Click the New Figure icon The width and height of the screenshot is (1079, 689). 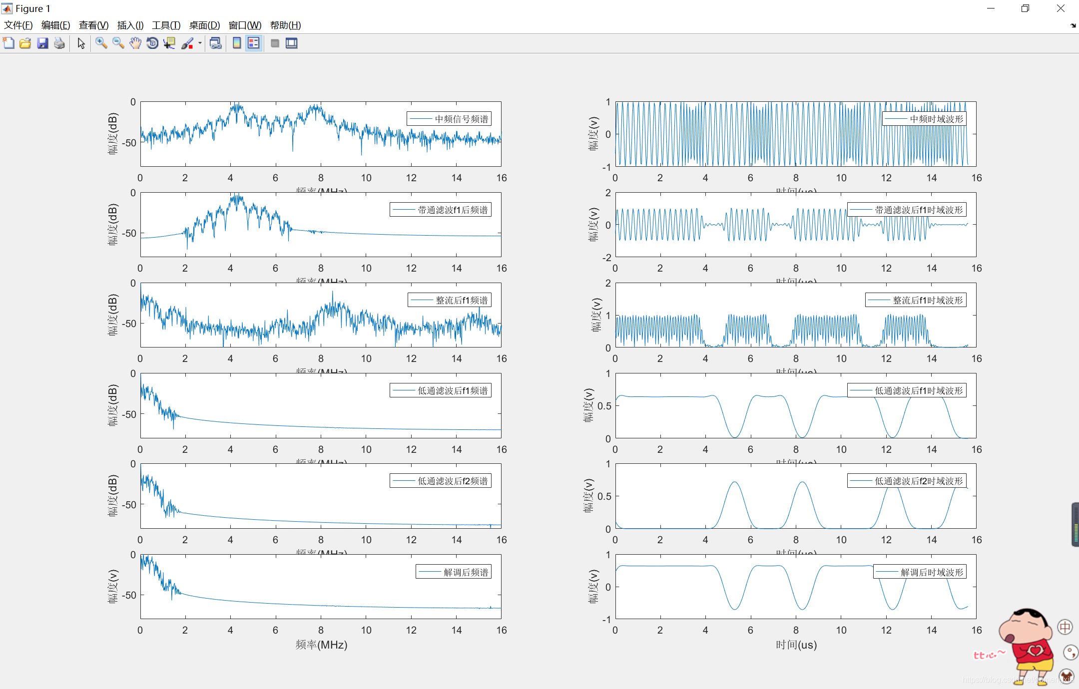coord(8,43)
